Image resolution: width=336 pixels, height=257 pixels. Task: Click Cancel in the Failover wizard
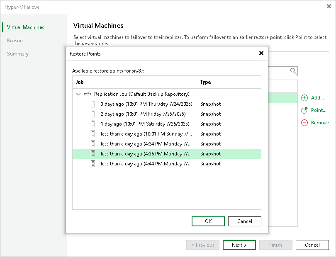pos(312,245)
